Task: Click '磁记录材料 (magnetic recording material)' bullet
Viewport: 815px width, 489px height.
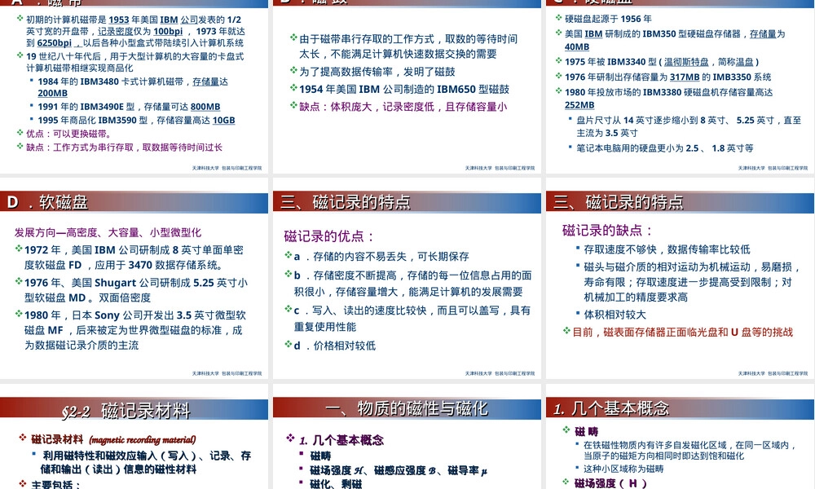Action: pyautogui.click(x=113, y=439)
